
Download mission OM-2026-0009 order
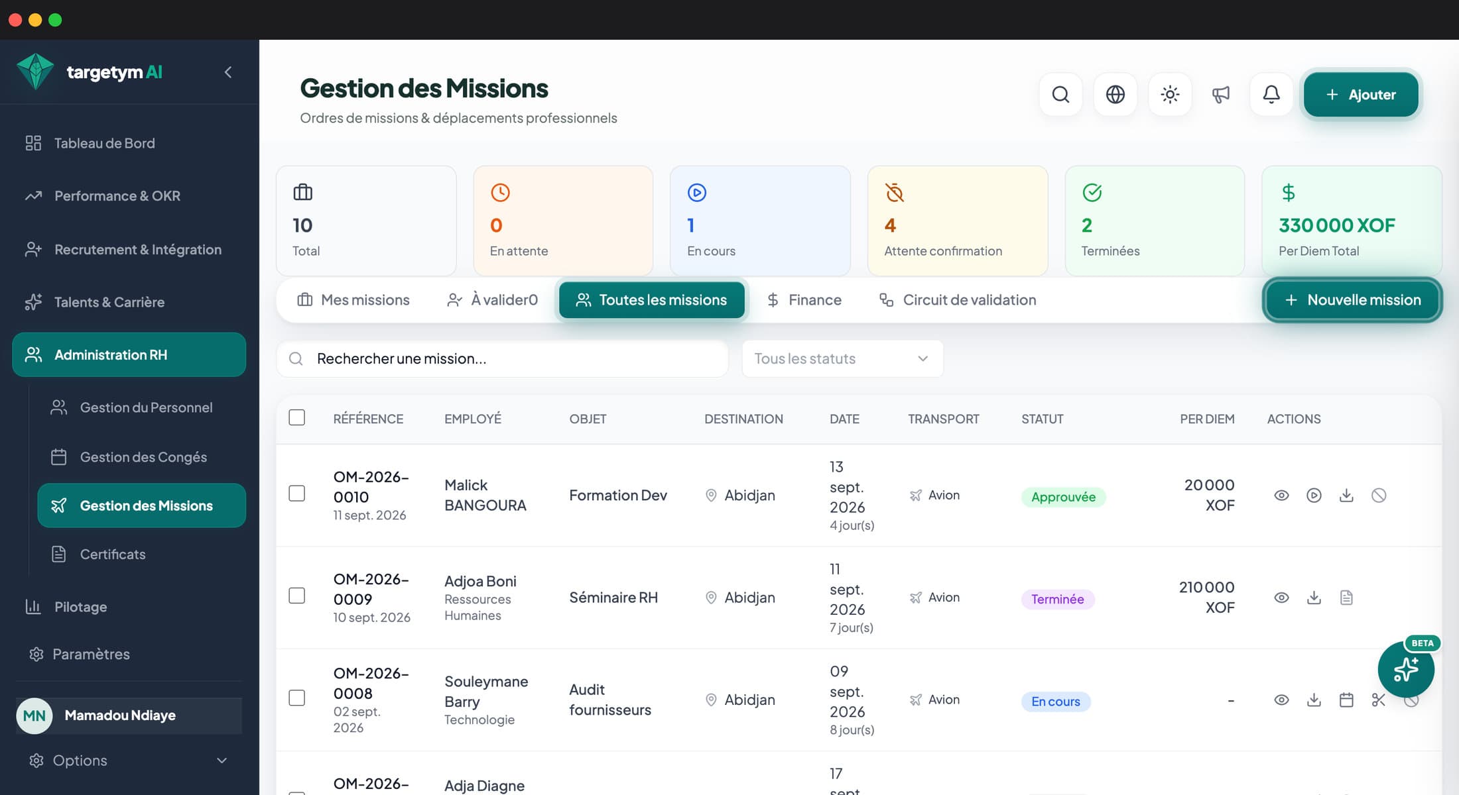click(x=1314, y=598)
